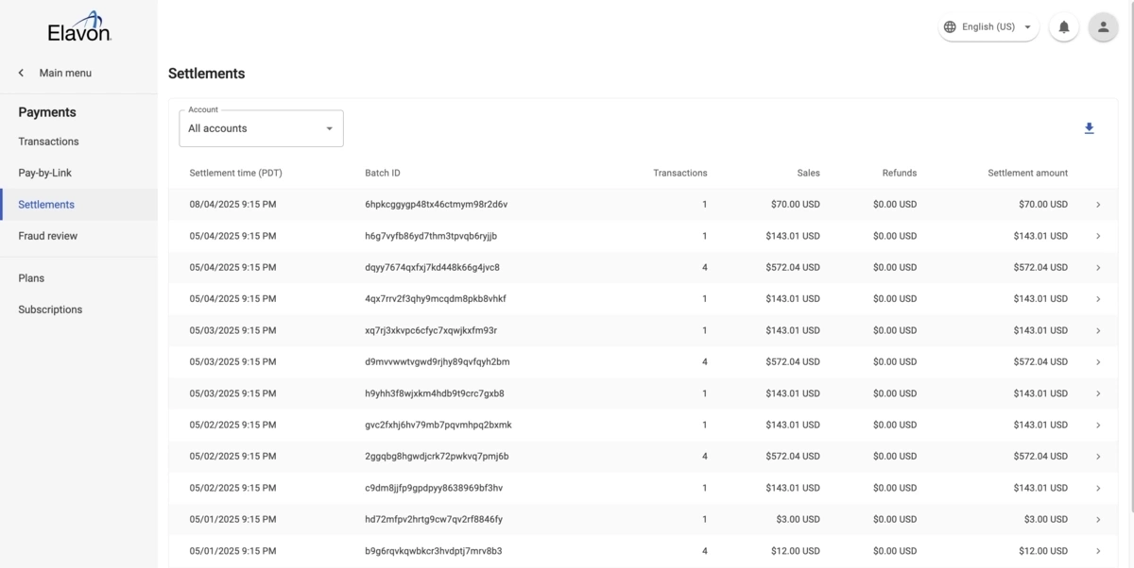1134x568 pixels.
Task: Click the globe language icon
Action: [x=949, y=26]
